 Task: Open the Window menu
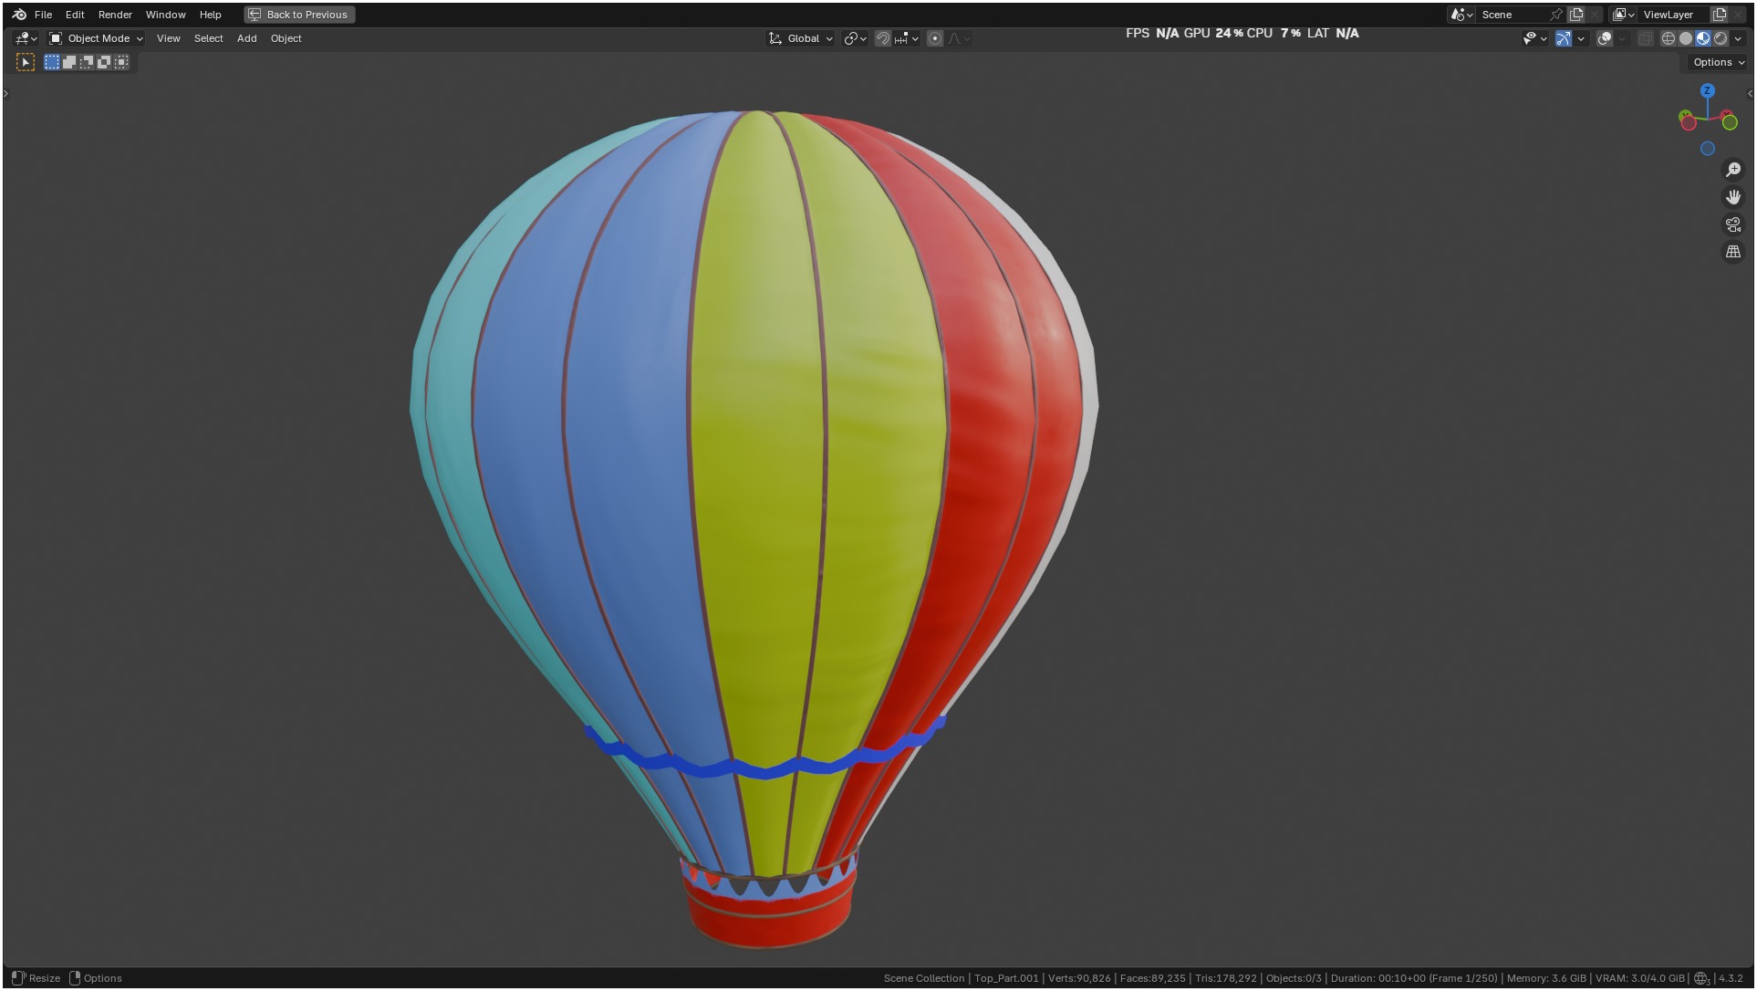[165, 15]
